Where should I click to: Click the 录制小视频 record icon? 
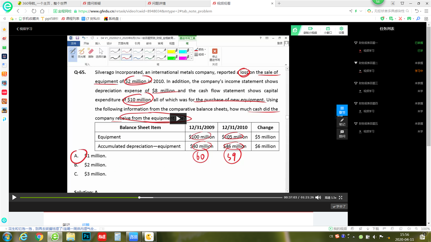(310, 30)
